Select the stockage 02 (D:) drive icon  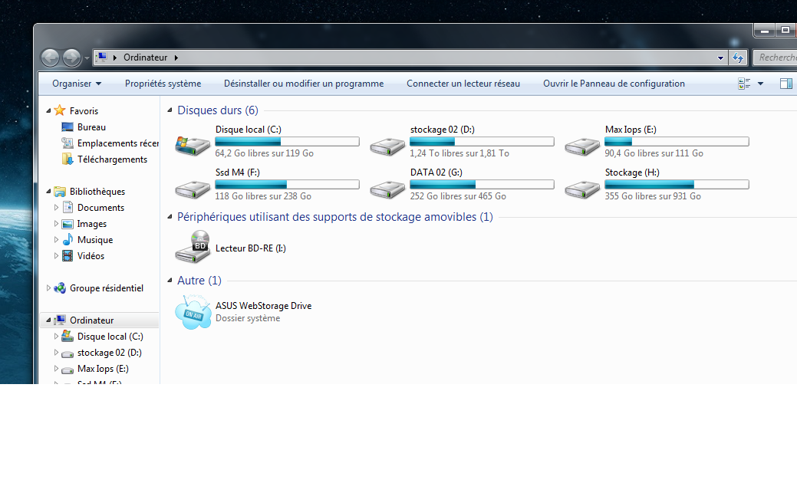[387, 143]
